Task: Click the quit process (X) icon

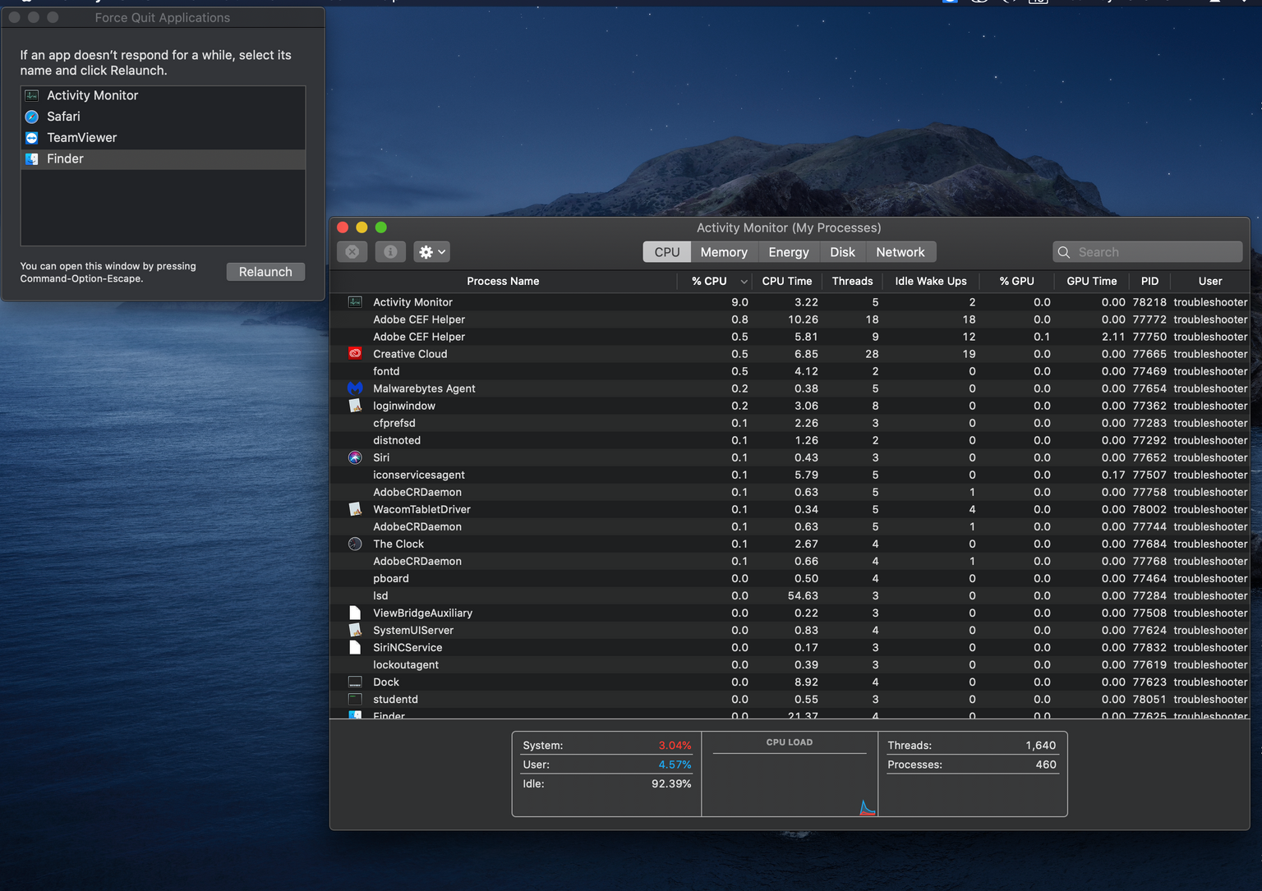Action: click(x=352, y=251)
